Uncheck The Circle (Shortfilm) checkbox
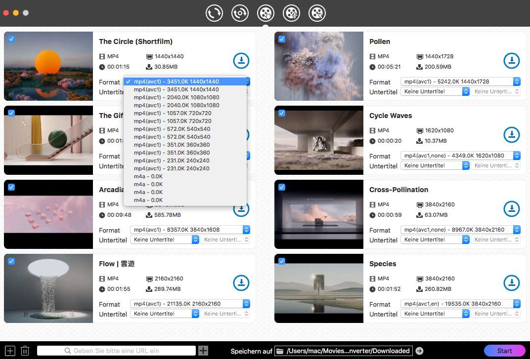Viewport: 530px width, 359px height. click(x=11, y=39)
